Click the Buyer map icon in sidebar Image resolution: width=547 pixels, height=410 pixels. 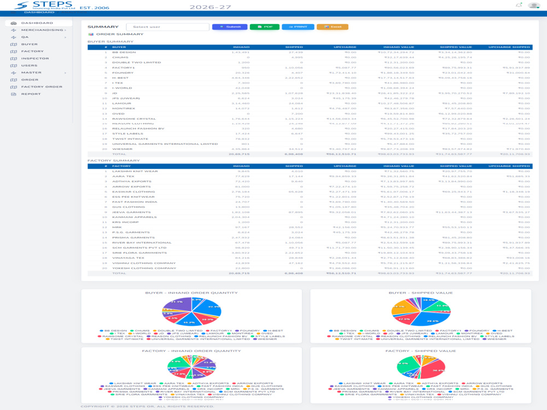point(14,44)
